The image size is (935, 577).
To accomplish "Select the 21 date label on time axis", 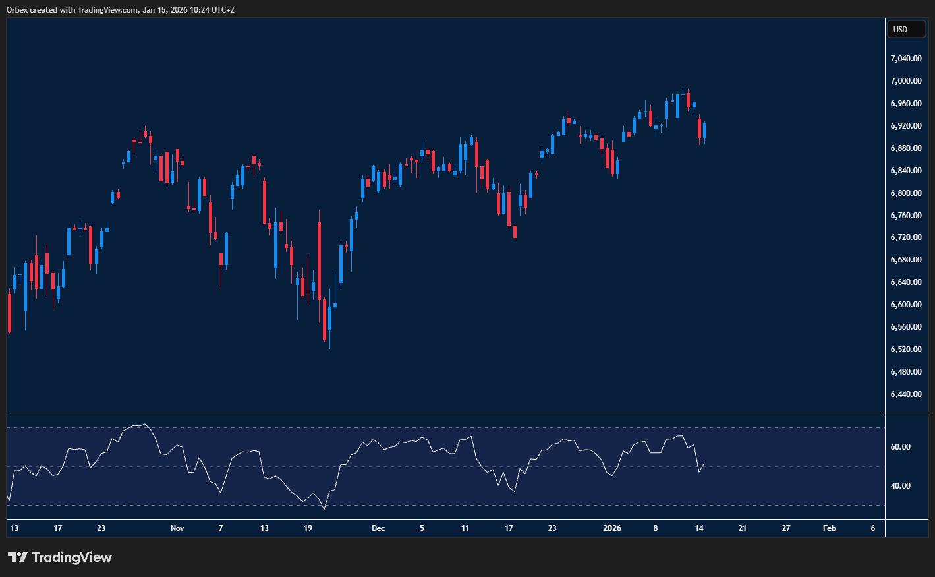I will coord(743,528).
